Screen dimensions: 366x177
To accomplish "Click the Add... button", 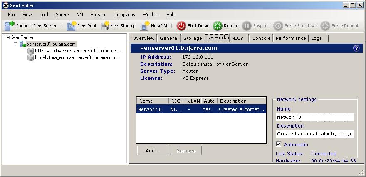I will tap(153, 151).
